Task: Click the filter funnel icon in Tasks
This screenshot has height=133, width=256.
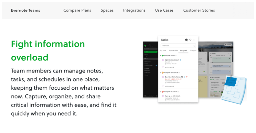Action: point(190,40)
